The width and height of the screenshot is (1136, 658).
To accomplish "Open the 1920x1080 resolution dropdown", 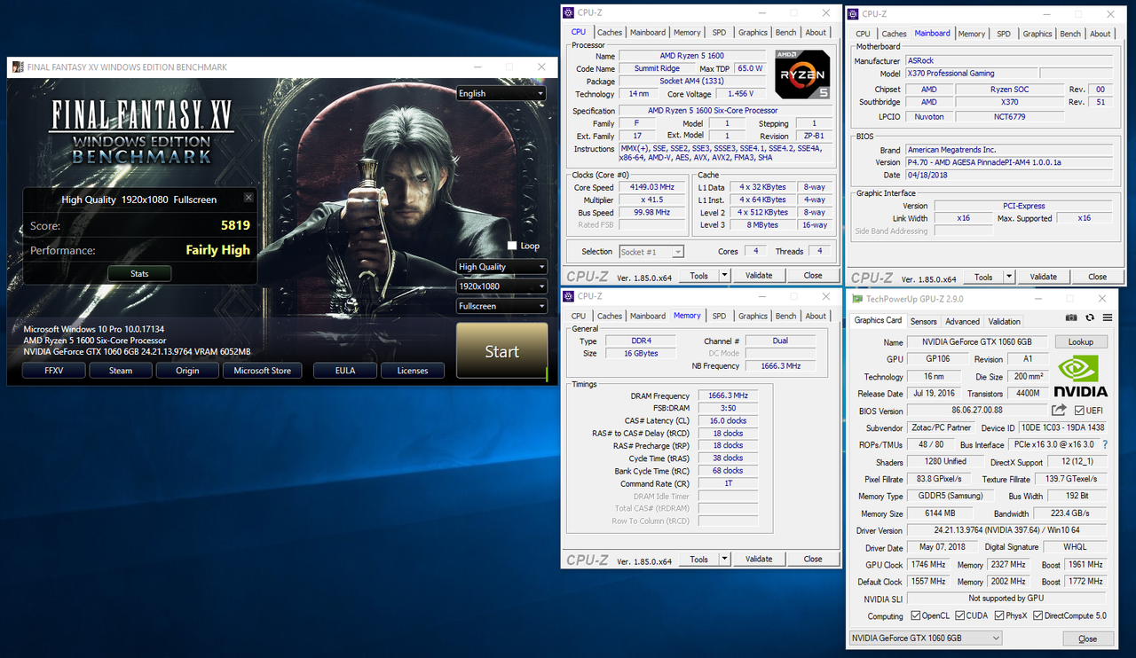I will [501, 286].
